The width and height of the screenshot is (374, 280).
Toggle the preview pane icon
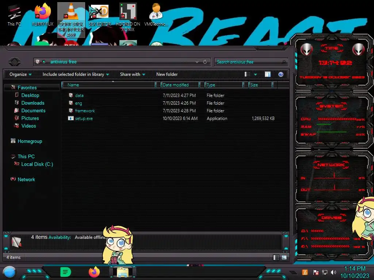pos(268,74)
